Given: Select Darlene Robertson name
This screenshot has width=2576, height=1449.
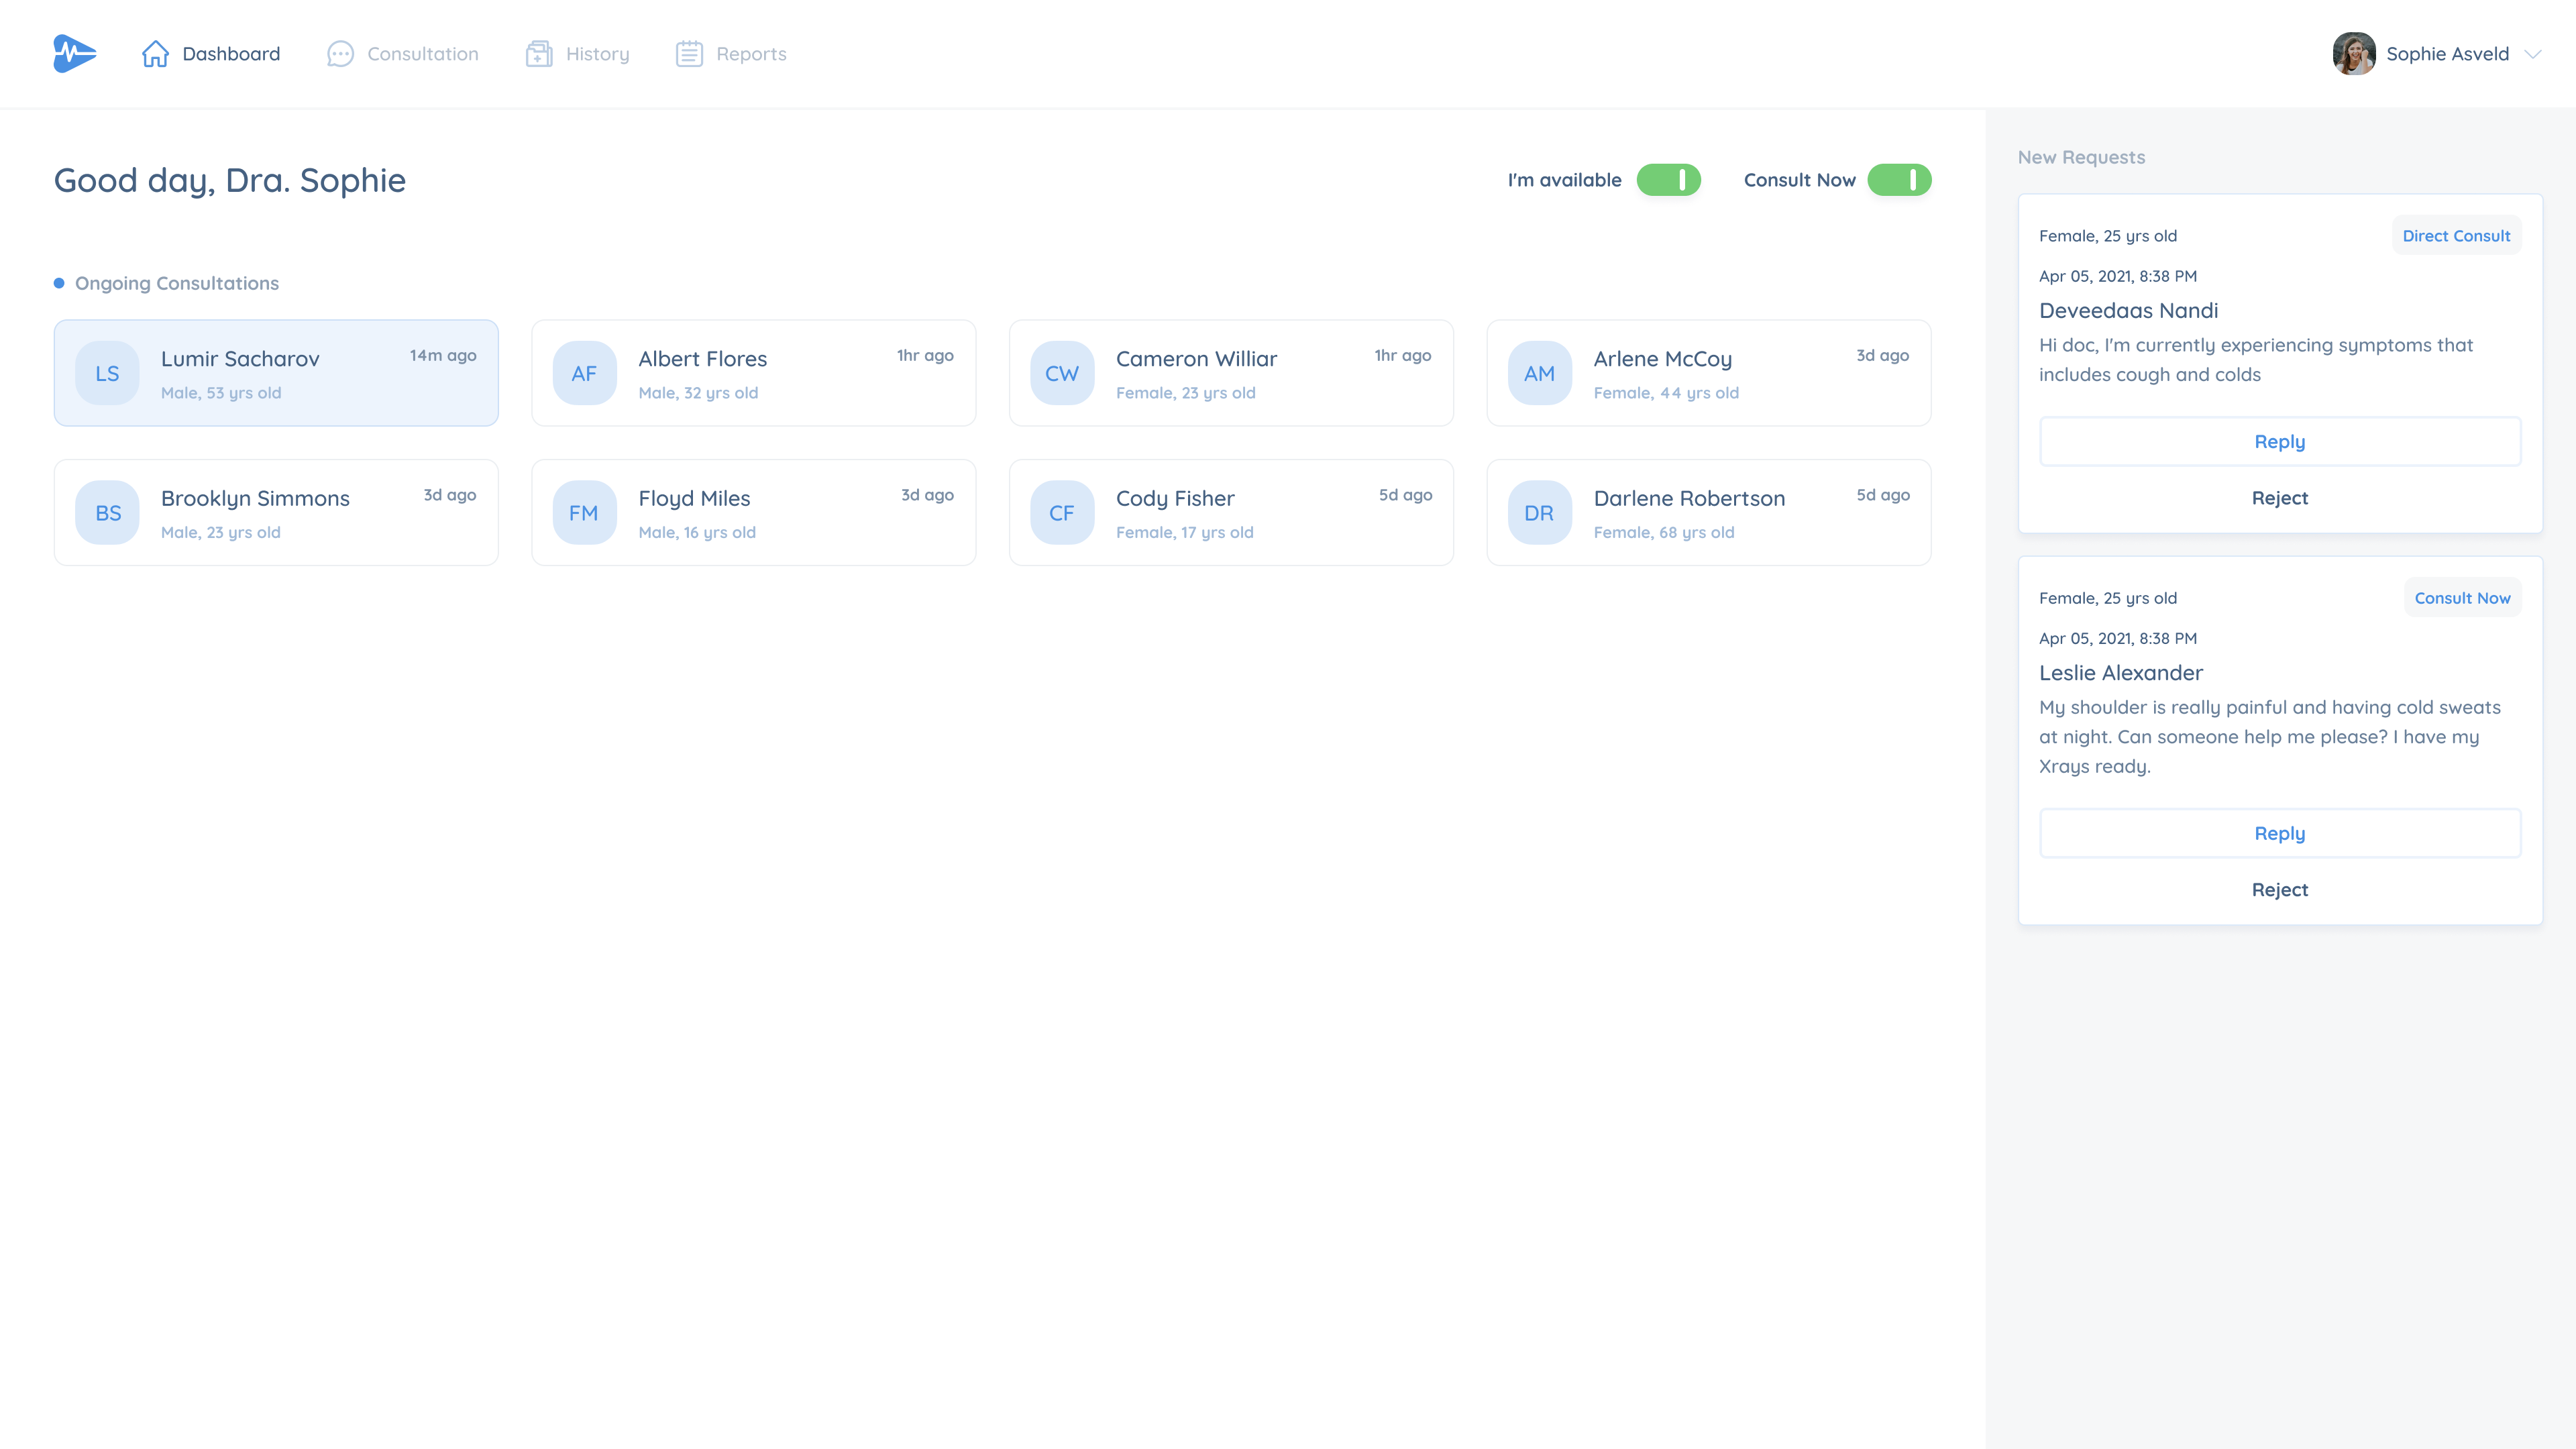Looking at the screenshot, I should 1689,499.
